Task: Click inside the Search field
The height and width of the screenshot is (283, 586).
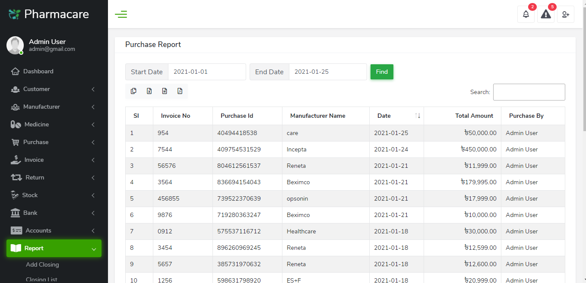Action: (529, 92)
